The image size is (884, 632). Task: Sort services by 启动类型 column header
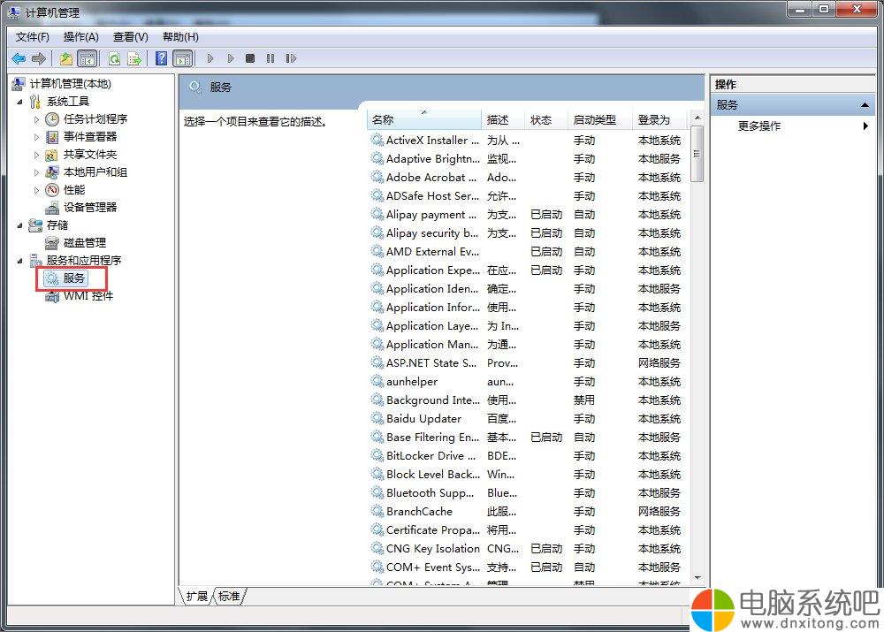point(594,120)
